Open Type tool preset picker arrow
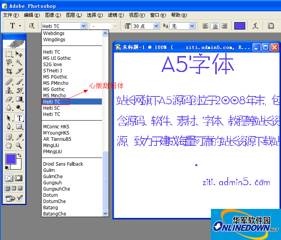 [x=20, y=26]
